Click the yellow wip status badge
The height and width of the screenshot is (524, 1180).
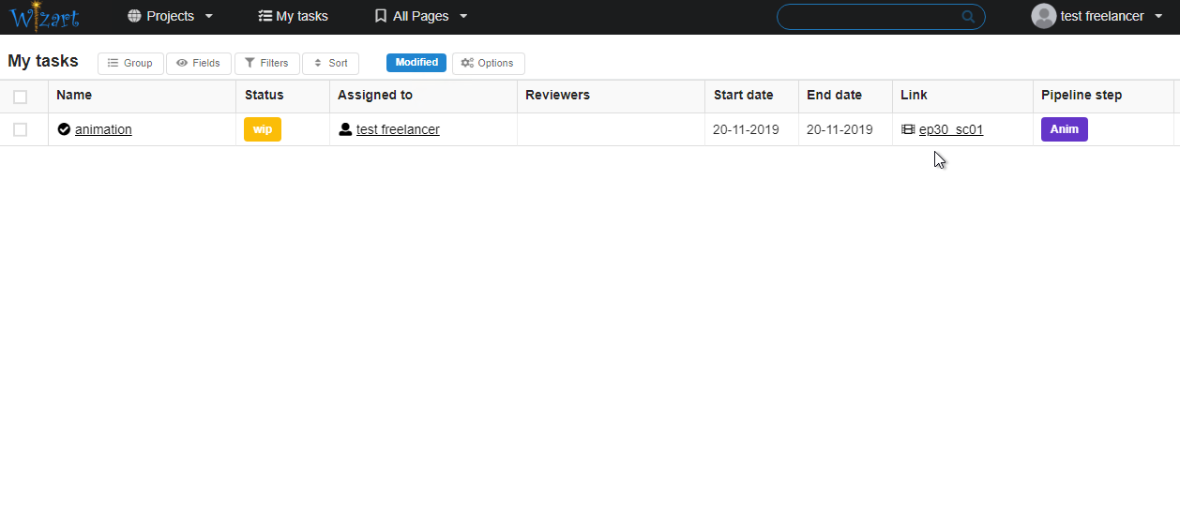pyautogui.click(x=263, y=129)
